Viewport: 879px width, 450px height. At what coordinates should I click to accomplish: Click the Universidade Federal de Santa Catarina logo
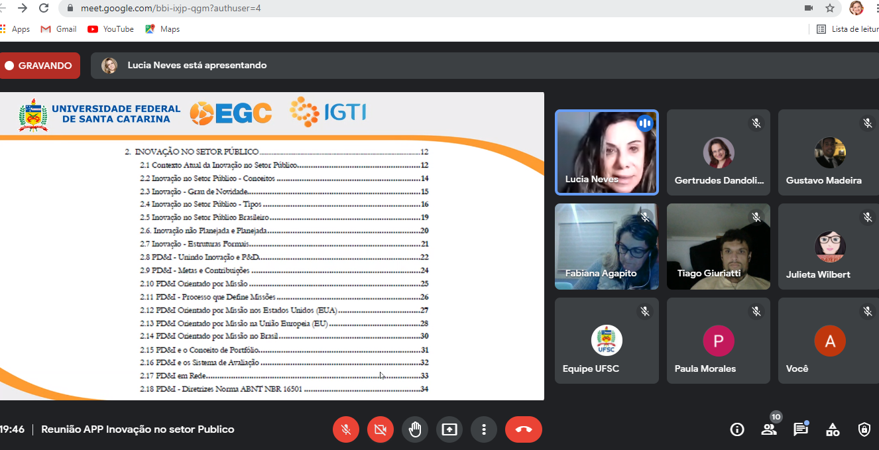[99, 114]
